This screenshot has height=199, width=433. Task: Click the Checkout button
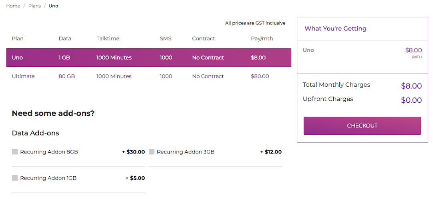click(362, 125)
